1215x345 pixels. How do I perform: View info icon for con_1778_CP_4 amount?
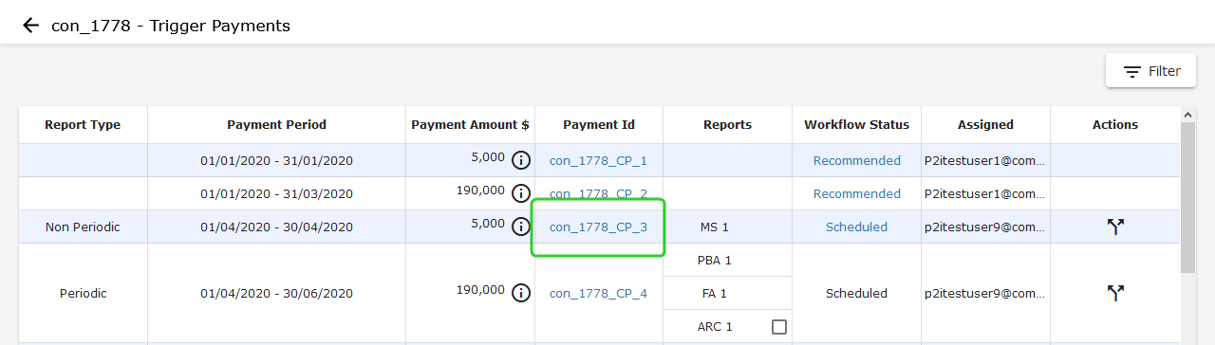click(521, 293)
